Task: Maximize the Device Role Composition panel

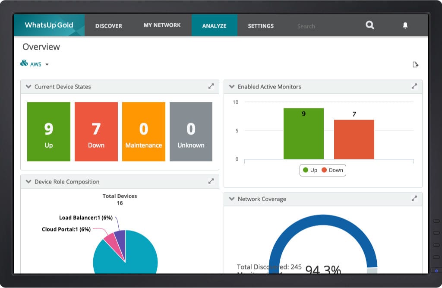Action: [211, 181]
